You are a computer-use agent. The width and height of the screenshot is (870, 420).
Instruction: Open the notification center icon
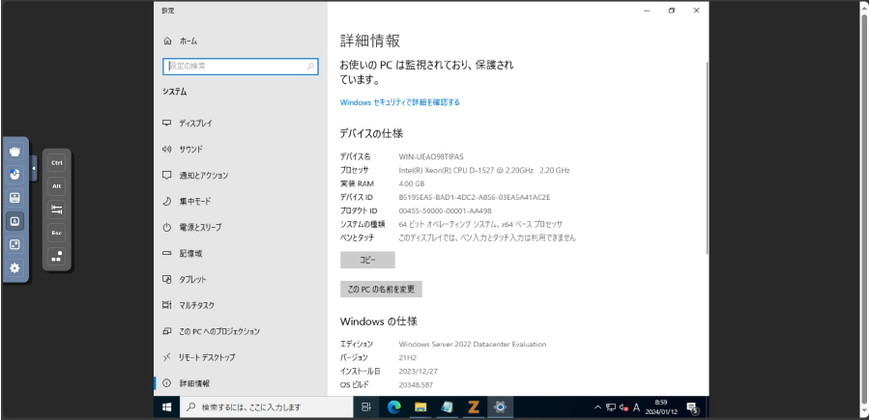(x=693, y=407)
